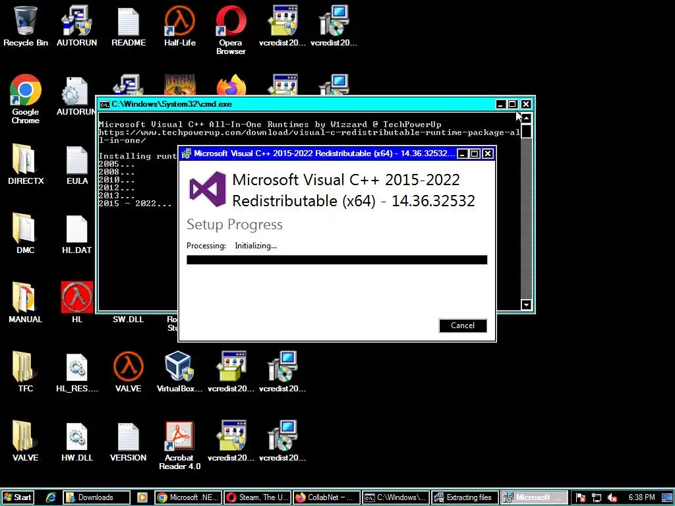Close the Visual C++ Redistributable dialog
The image size is (675, 506).
[487, 154]
